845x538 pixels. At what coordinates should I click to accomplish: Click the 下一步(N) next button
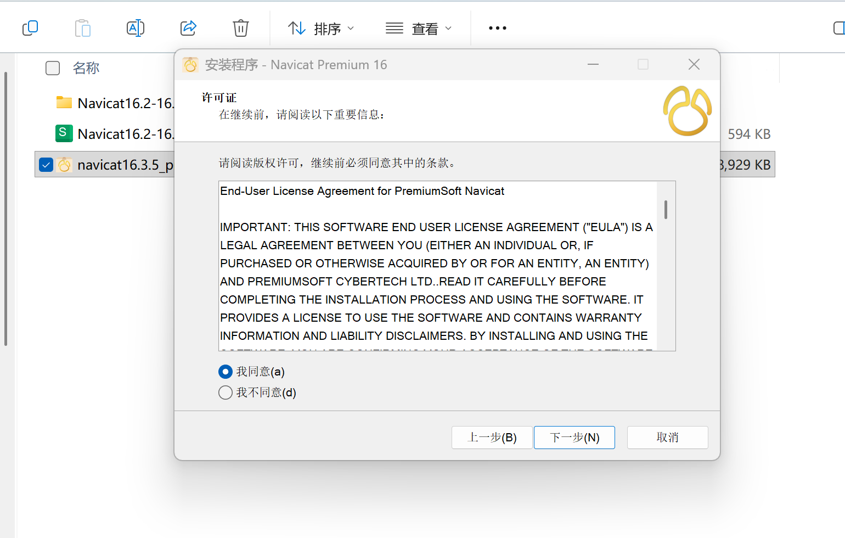coord(574,438)
